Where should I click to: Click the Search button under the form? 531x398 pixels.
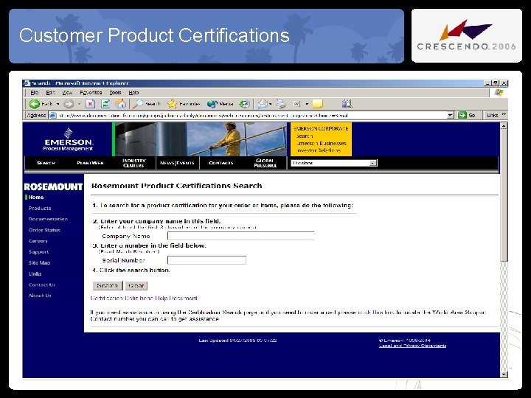point(108,286)
